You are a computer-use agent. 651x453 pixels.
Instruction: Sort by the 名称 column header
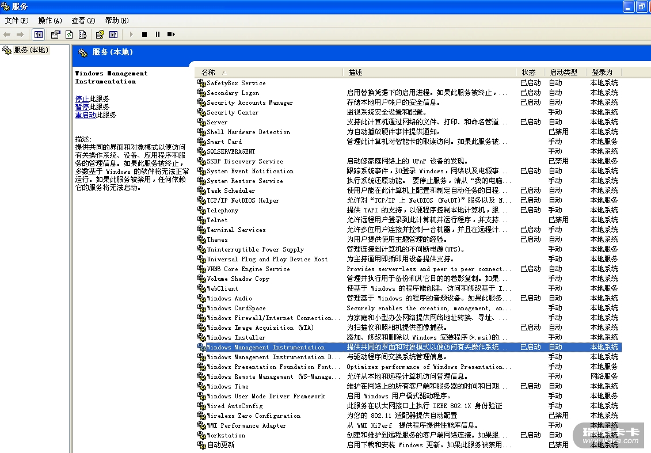269,73
